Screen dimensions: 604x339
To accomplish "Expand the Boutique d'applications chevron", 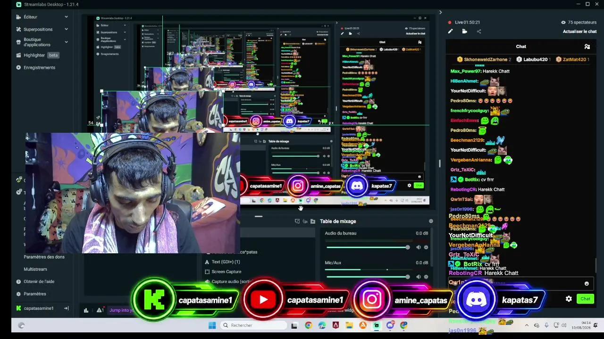I will [x=66, y=42].
